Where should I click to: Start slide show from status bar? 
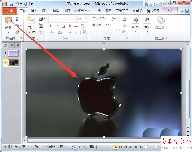click(x=130, y=147)
